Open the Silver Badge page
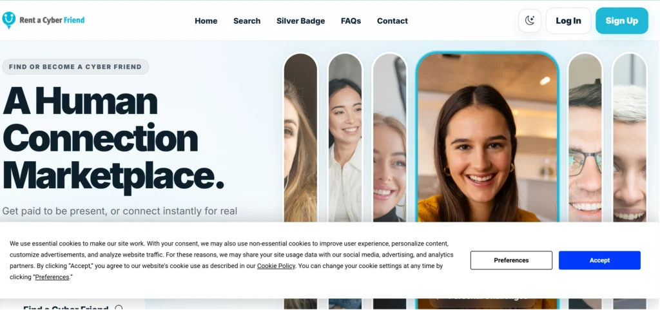Screen dimensions: 660x310 tap(300, 21)
